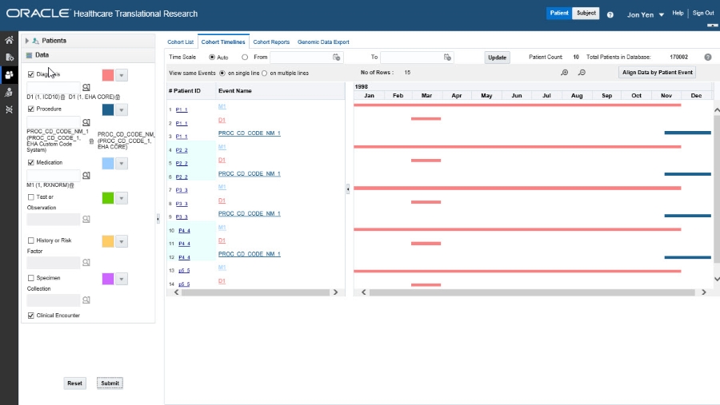
Task: Toggle the Clinical Encounter checkbox
Action: point(30,316)
